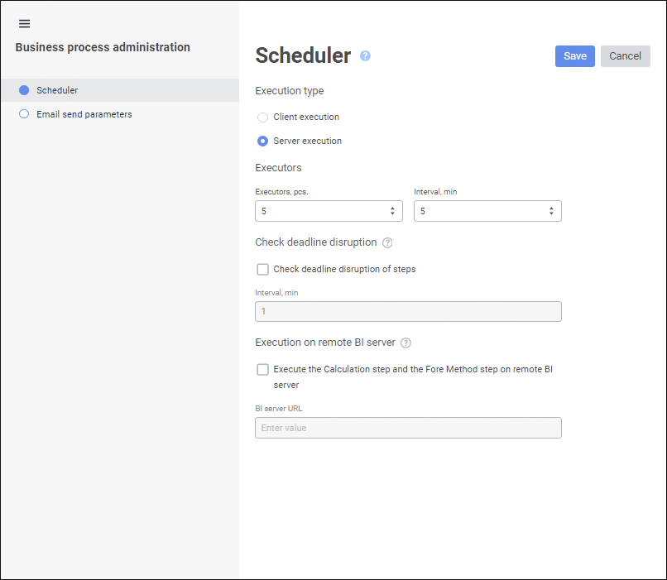This screenshot has width=667, height=580.
Task: Open the hamburger navigation menu
Action: [x=24, y=24]
